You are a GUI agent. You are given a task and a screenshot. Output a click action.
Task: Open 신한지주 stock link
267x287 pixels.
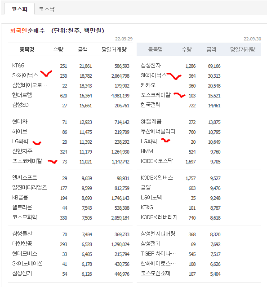(x=22, y=151)
